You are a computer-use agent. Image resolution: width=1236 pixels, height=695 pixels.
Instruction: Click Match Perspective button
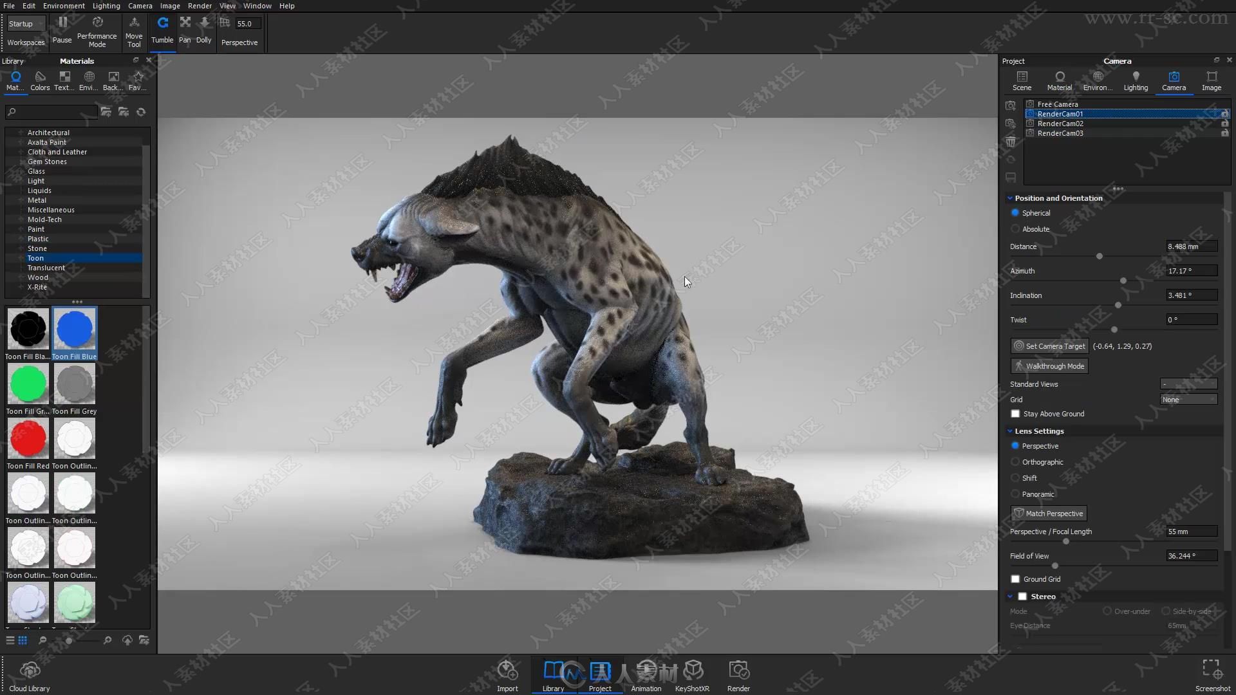(x=1049, y=514)
